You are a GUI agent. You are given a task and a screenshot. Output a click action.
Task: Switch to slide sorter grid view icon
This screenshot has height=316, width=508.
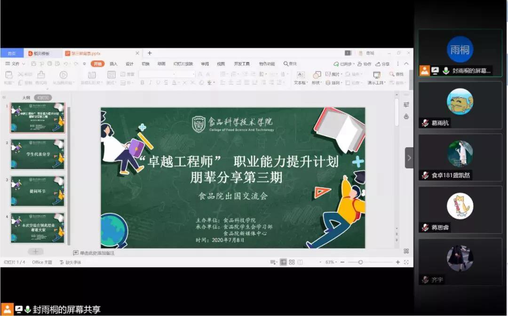point(292,262)
